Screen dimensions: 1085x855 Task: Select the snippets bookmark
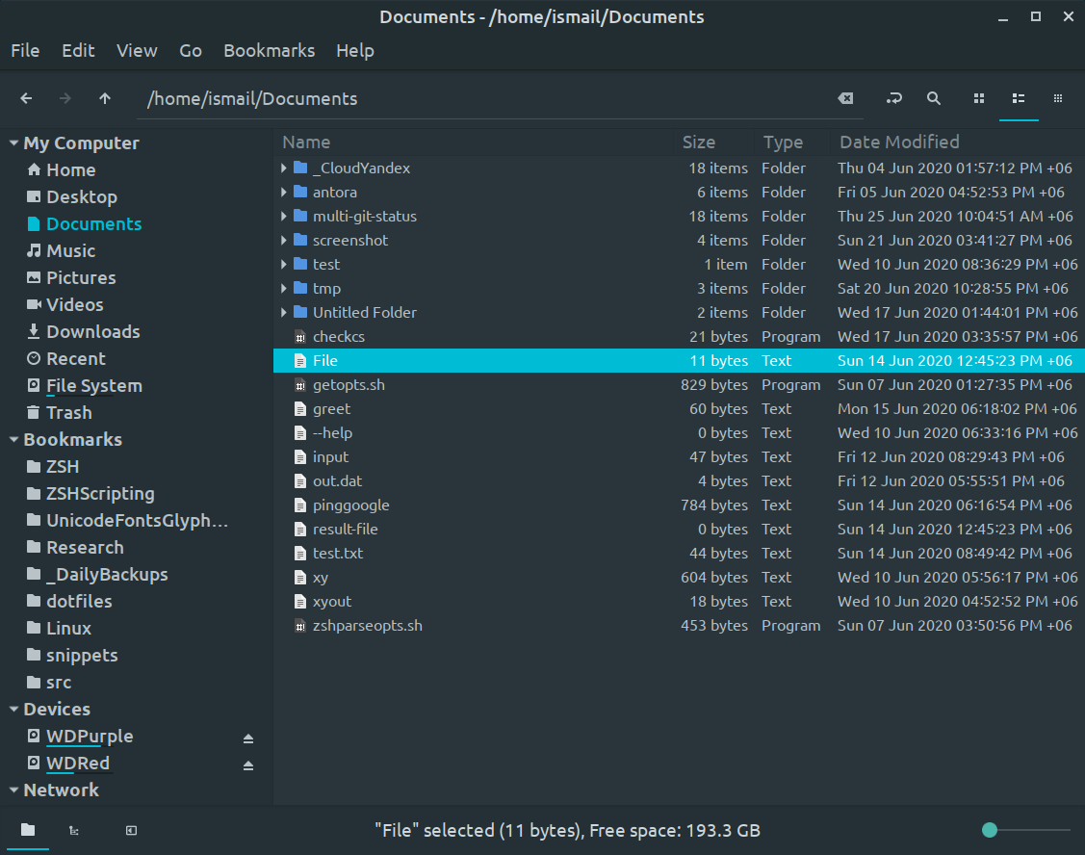point(80,655)
